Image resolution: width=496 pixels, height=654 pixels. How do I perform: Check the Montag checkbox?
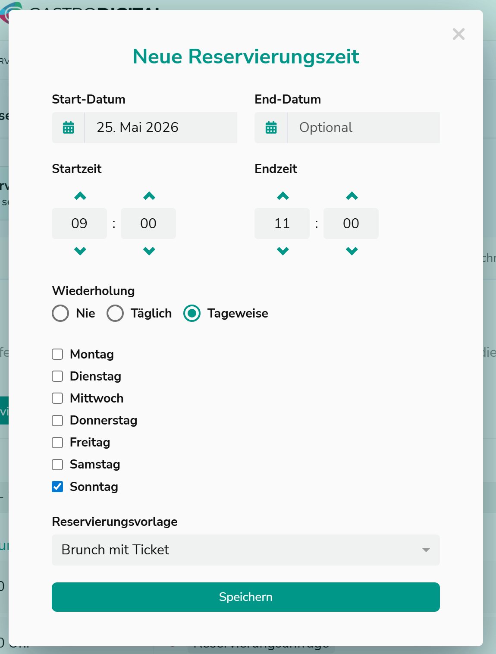[x=57, y=354]
